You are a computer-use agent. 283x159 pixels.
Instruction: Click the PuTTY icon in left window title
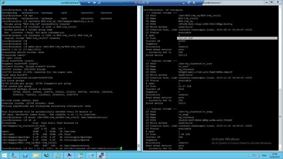[x=3, y=3]
